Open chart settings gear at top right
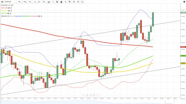This screenshot has height=104, width=186. [x=184, y=2]
